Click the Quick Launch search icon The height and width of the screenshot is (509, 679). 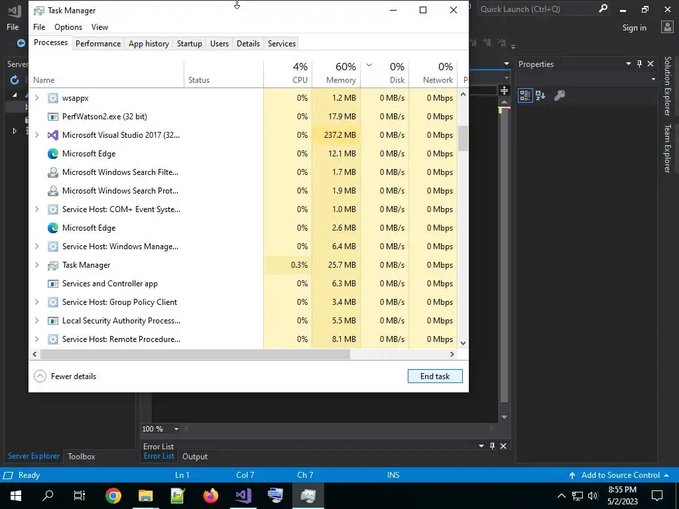tap(602, 9)
